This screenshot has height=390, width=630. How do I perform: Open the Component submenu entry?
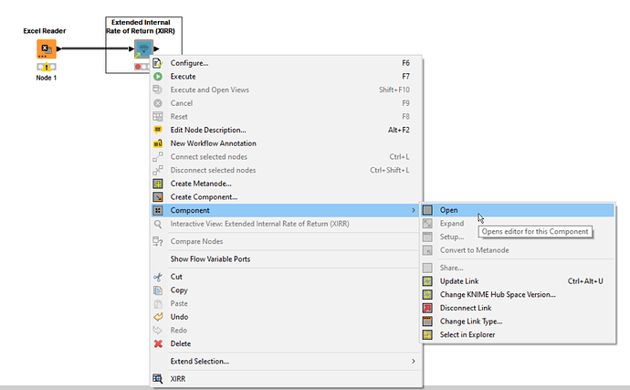coord(287,210)
